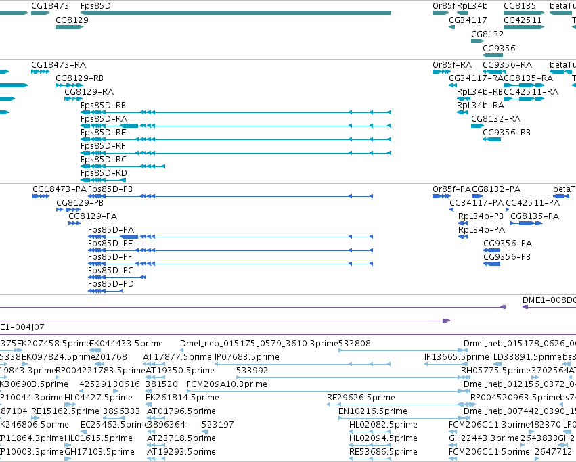
Task: Select the Fps85D-PA protein label
Action: pos(111,230)
